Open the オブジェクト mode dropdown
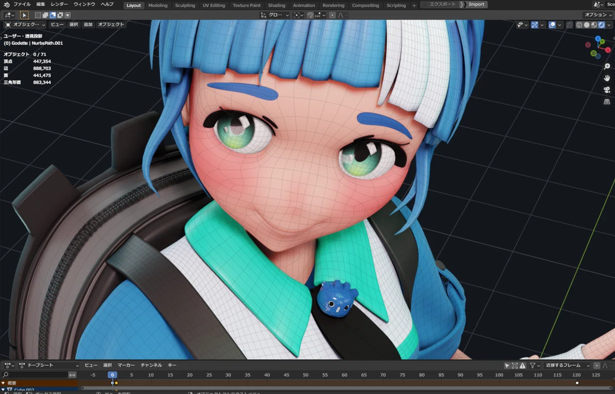 click(x=25, y=25)
